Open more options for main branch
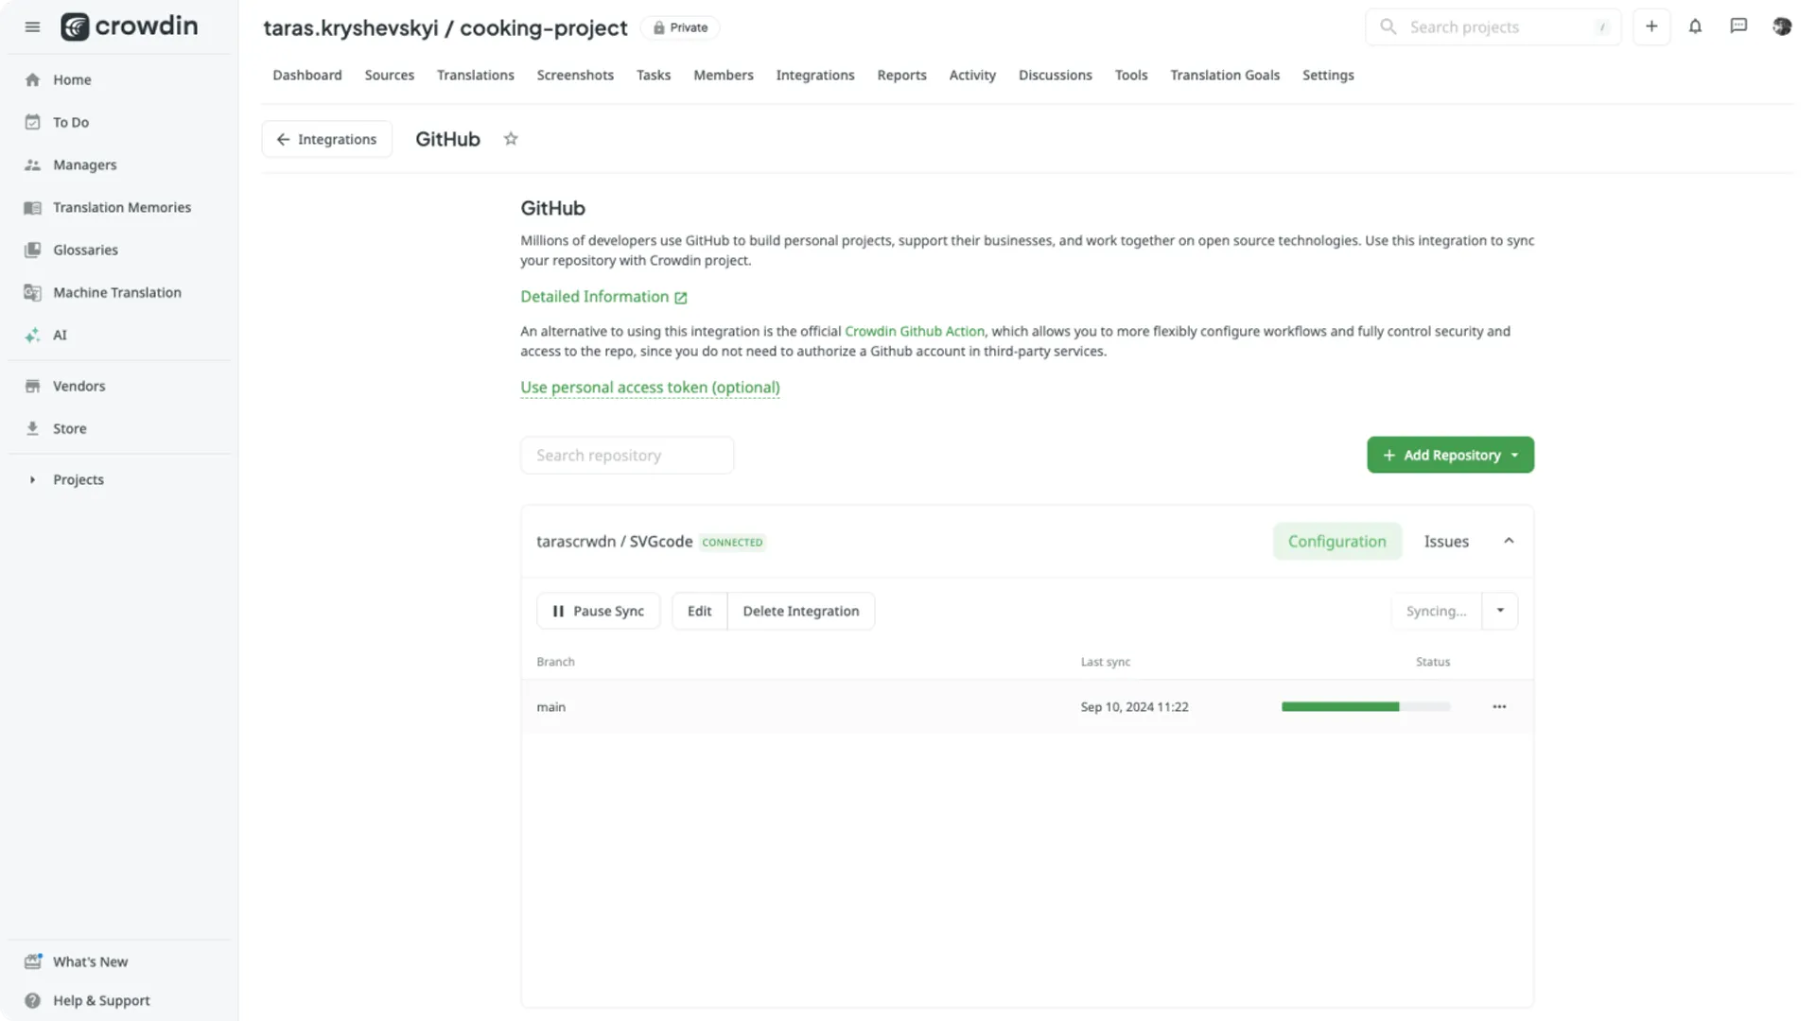 [1499, 706]
